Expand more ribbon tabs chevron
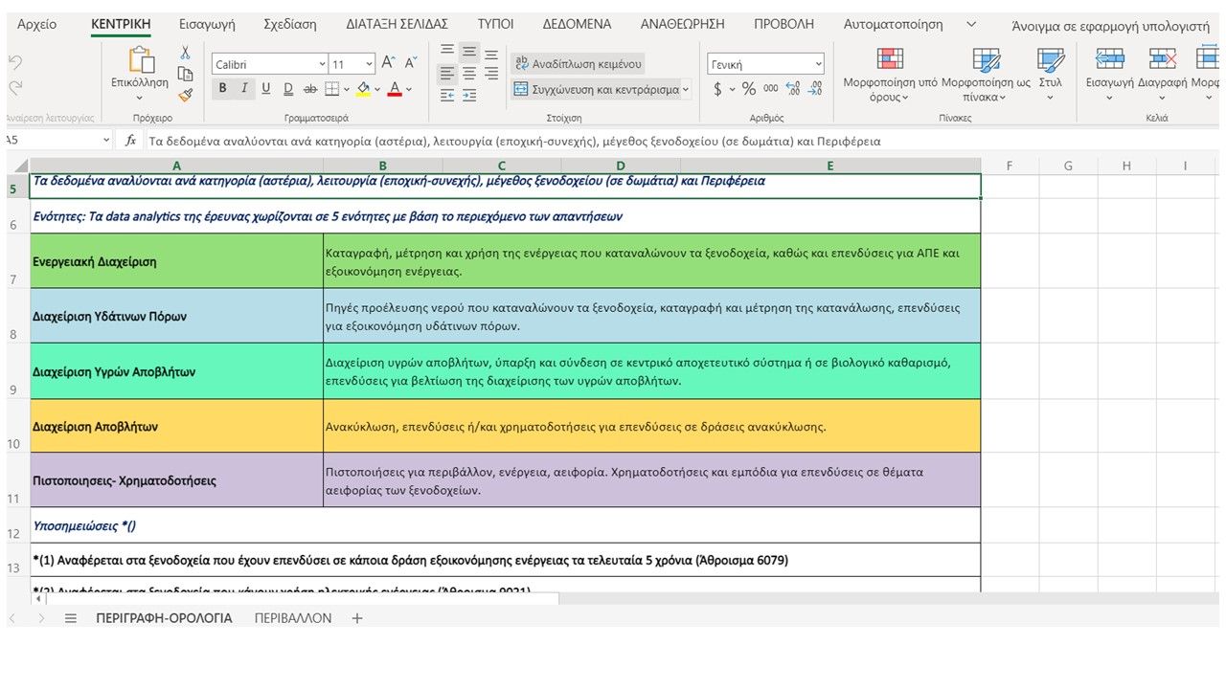This screenshot has height=689, width=1226. coord(971,24)
